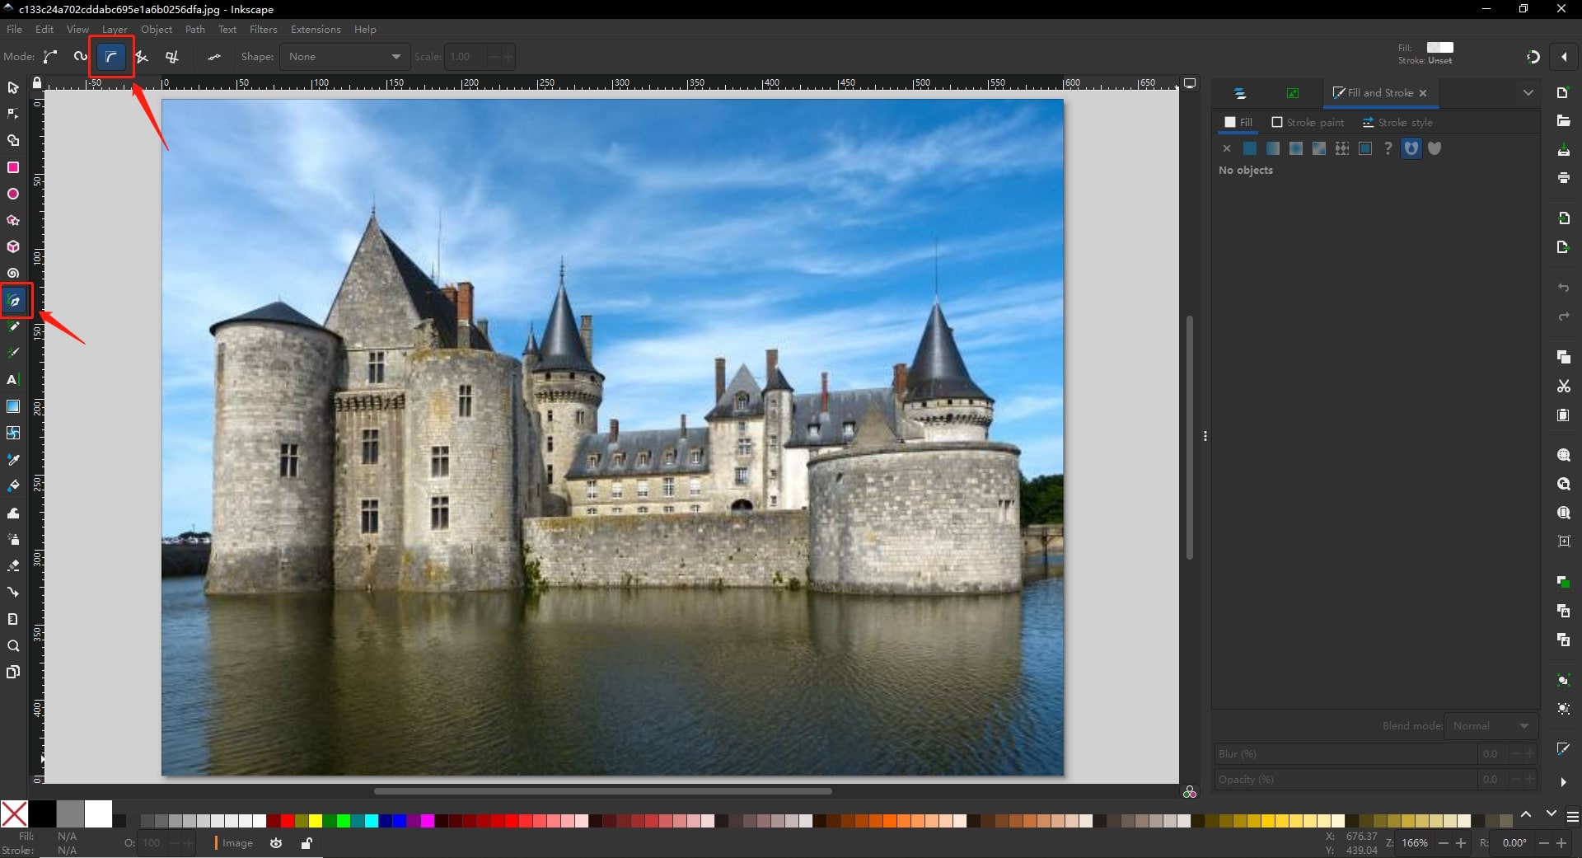The width and height of the screenshot is (1582, 858).
Task: Select the 3D box tool
Action: (13, 246)
